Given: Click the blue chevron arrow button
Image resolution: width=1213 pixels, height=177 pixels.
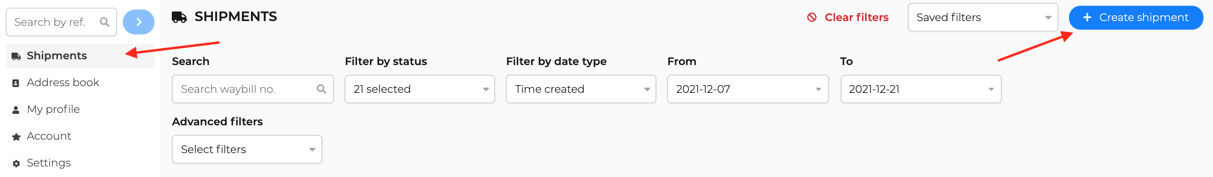Looking at the screenshot, I should pyautogui.click(x=139, y=22).
